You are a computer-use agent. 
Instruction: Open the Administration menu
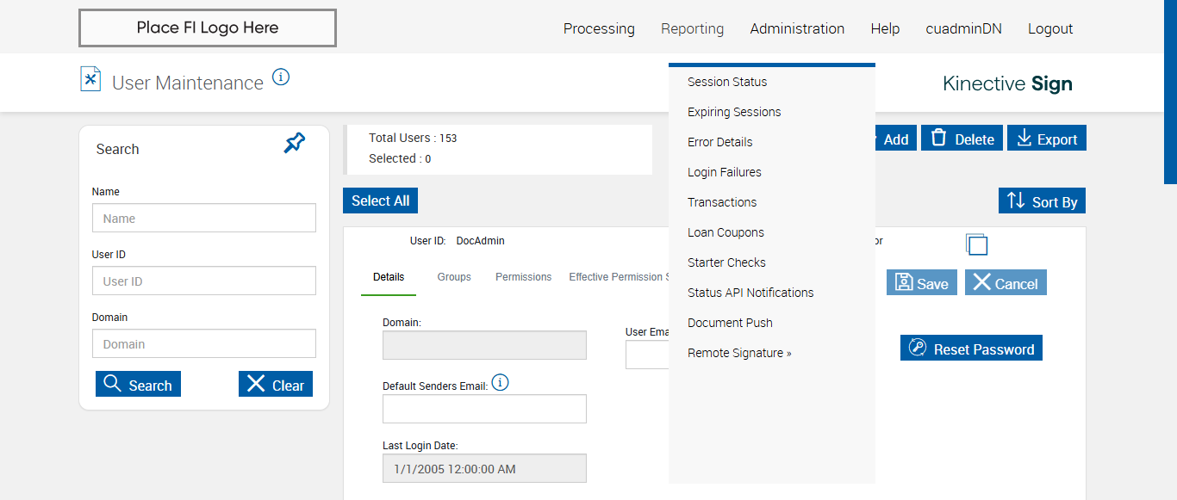pyautogui.click(x=797, y=28)
